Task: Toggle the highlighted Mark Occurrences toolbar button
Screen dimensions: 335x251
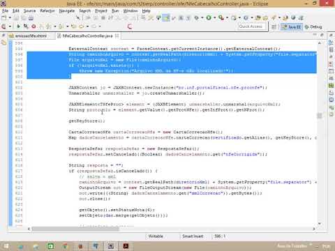Action: click(166, 18)
